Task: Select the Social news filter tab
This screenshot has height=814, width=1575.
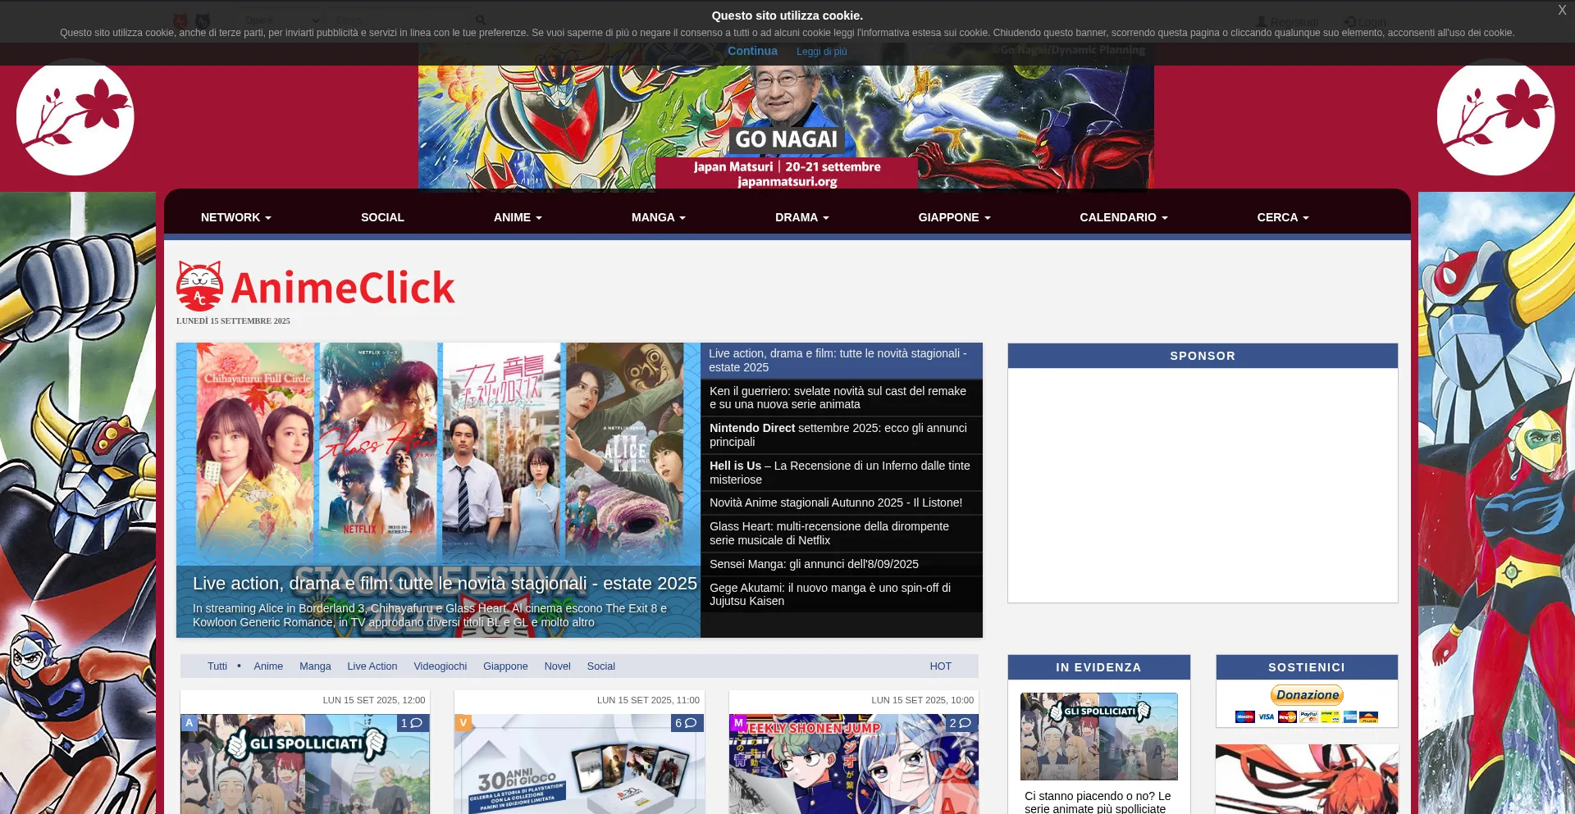Action: 600,666
